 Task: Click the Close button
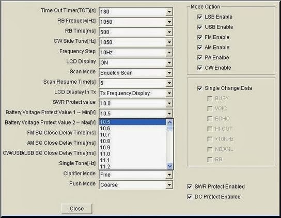(76, 209)
